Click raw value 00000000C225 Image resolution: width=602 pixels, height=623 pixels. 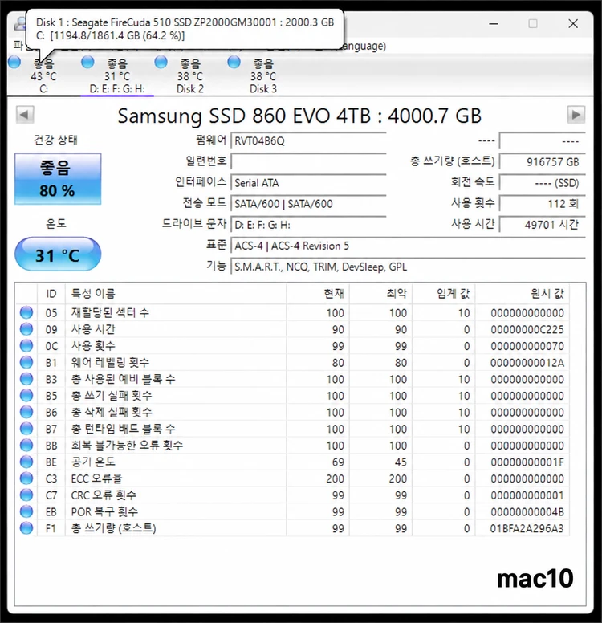coord(527,329)
